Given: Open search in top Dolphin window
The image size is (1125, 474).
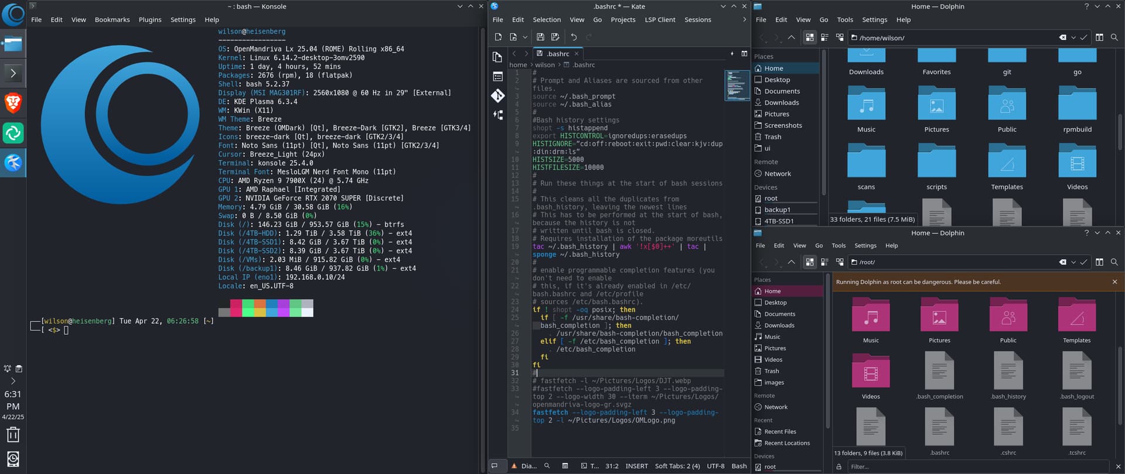Looking at the screenshot, I should click(1114, 37).
